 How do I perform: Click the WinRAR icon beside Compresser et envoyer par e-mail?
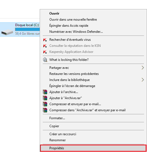pyautogui.click(x=45, y=104)
